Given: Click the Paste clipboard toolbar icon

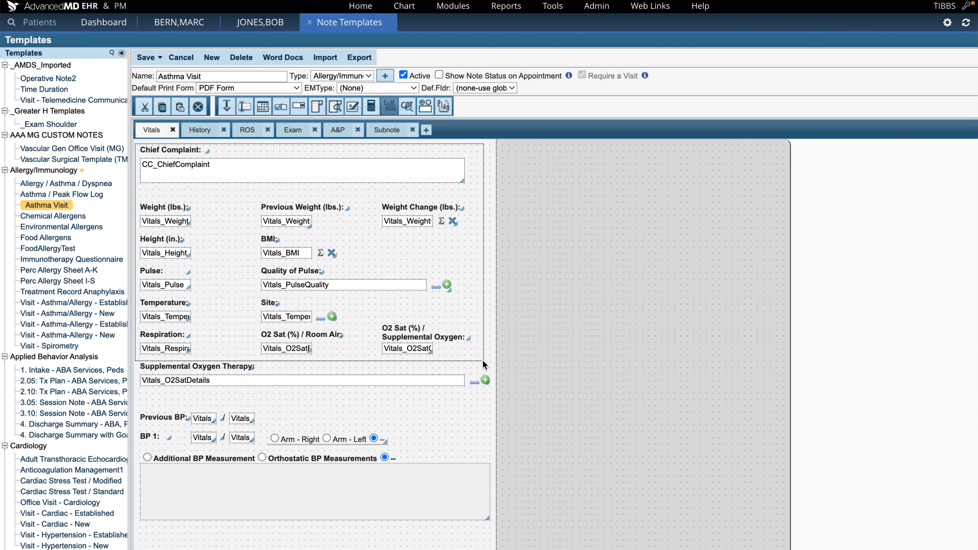Looking at the screenshot, I should click(180, 107).
